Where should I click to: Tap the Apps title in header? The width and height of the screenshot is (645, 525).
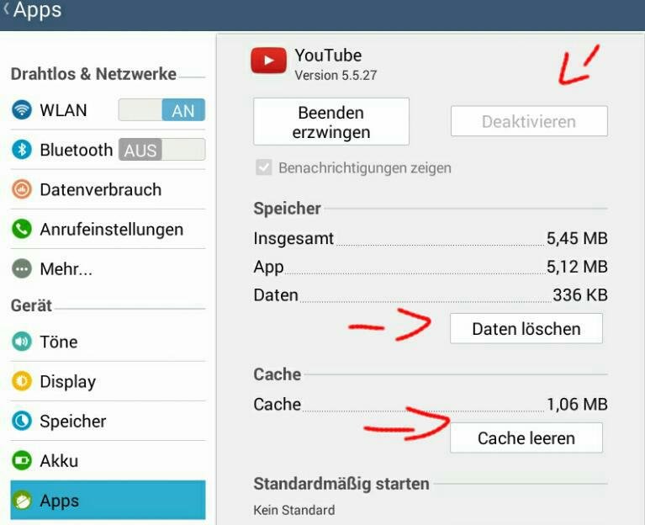point(38,9)
